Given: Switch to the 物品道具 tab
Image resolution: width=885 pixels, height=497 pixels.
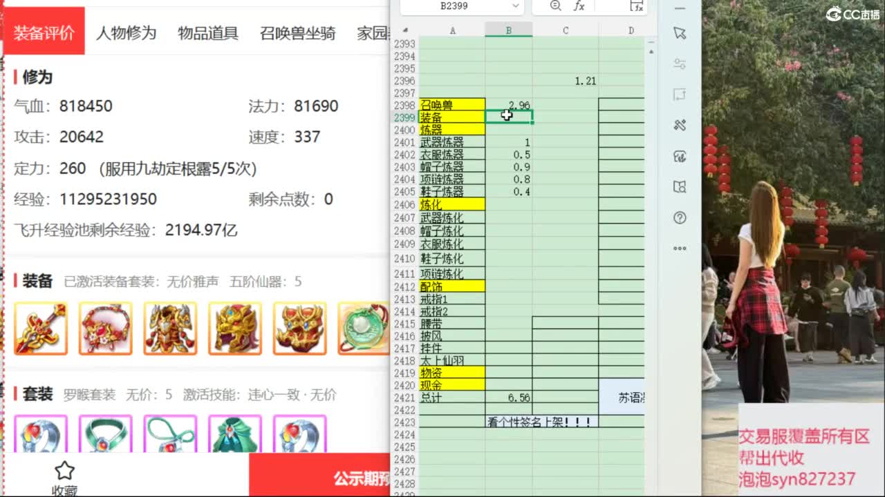Looking at the screenshot, I should coord(208,32).
